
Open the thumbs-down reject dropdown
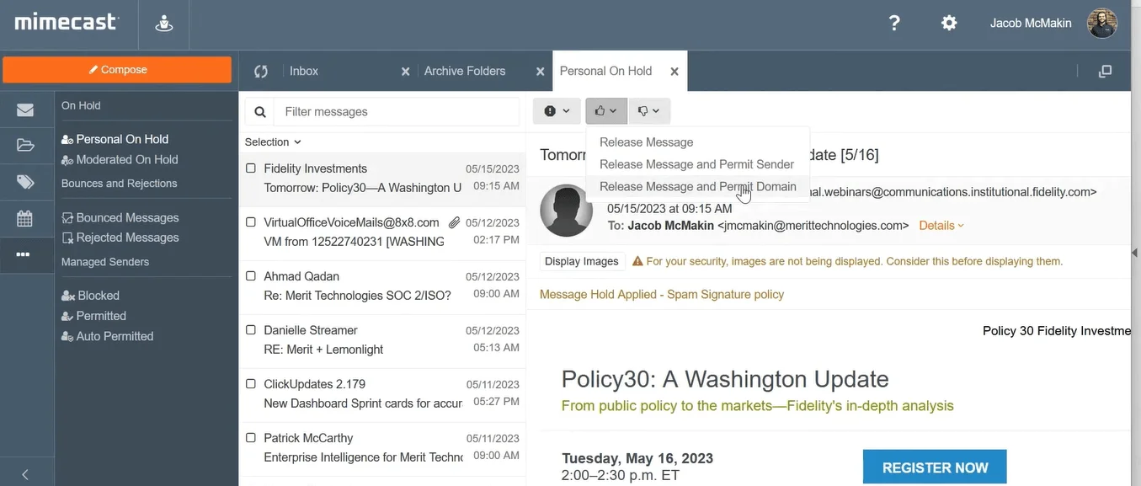(648, 111)
